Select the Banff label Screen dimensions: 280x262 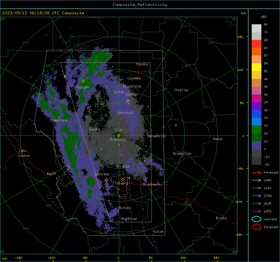coord(51,174)
